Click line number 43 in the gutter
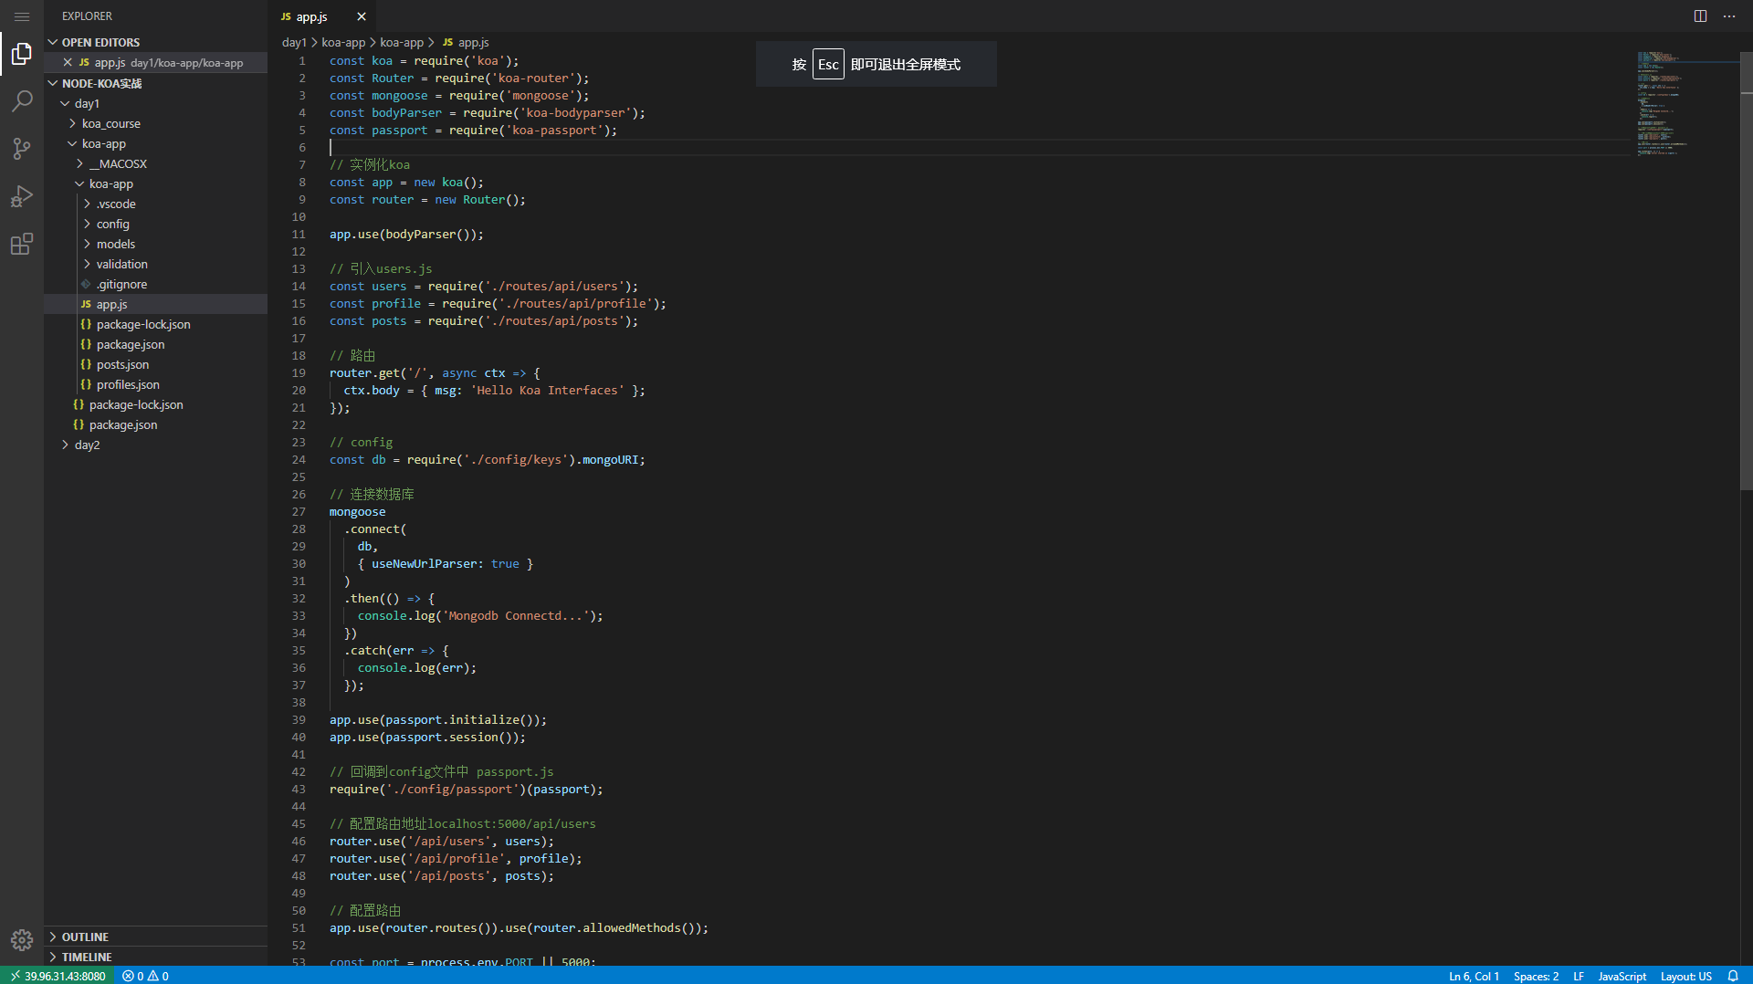The height and width of the screenshot is (984, 1753). (x=299, y=790)
